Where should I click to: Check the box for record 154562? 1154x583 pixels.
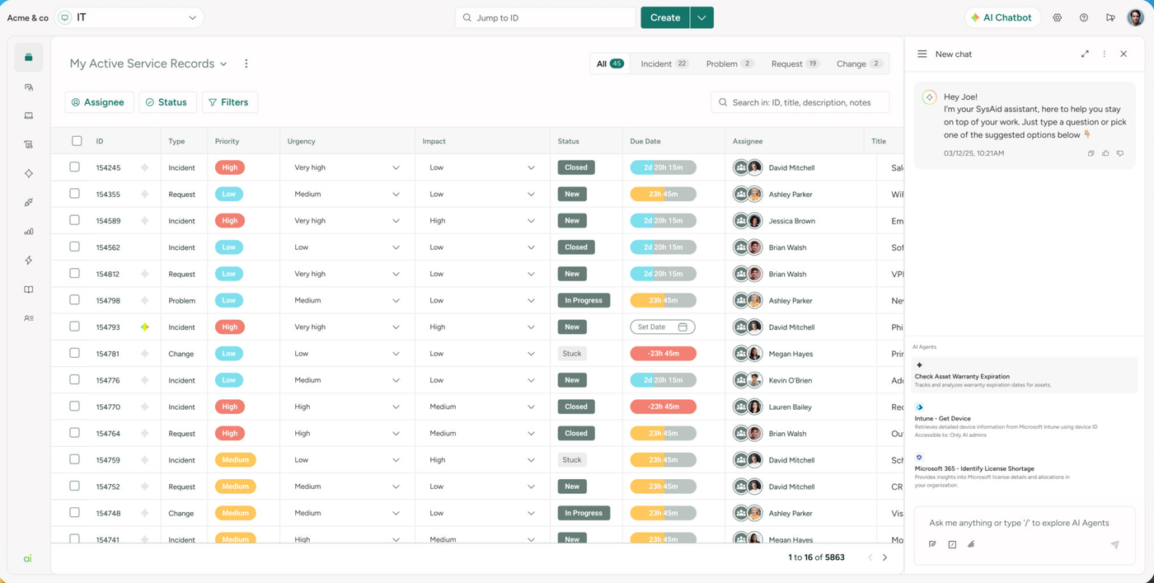75,247
